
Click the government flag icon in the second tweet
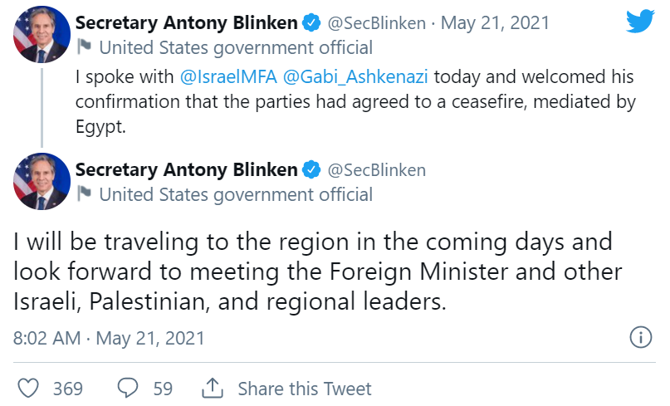point(85,195)
